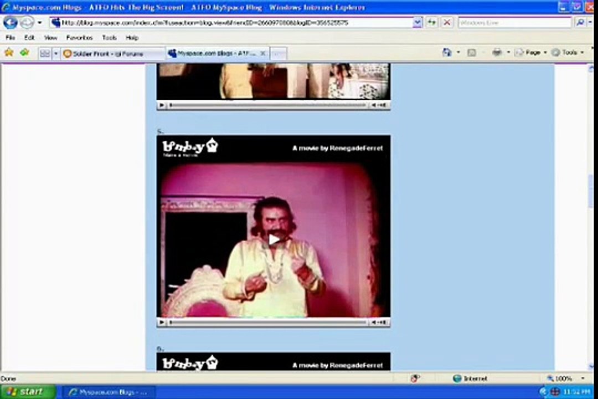598x399 pixels.
Task: Click the volume icon of video 5
Action: tap(379, 323)
